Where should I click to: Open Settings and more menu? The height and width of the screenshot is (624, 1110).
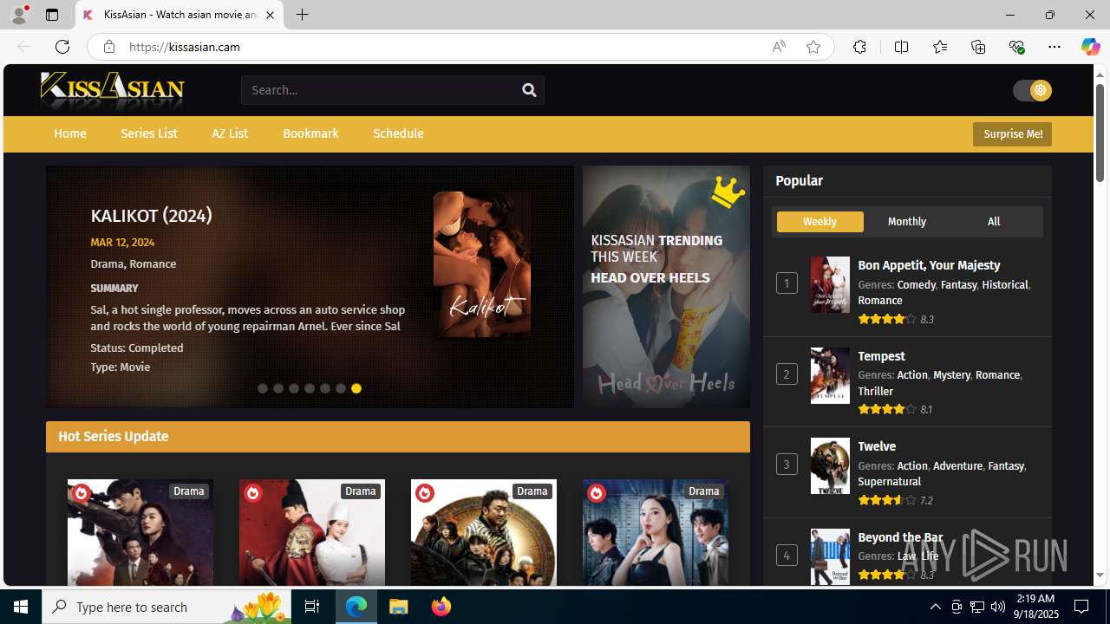pyautogui.click(x=1054, y=47)
